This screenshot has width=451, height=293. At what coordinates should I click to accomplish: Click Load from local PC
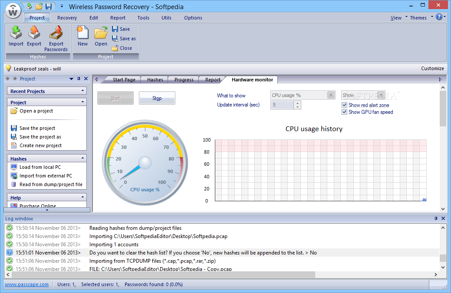point(36,167)
